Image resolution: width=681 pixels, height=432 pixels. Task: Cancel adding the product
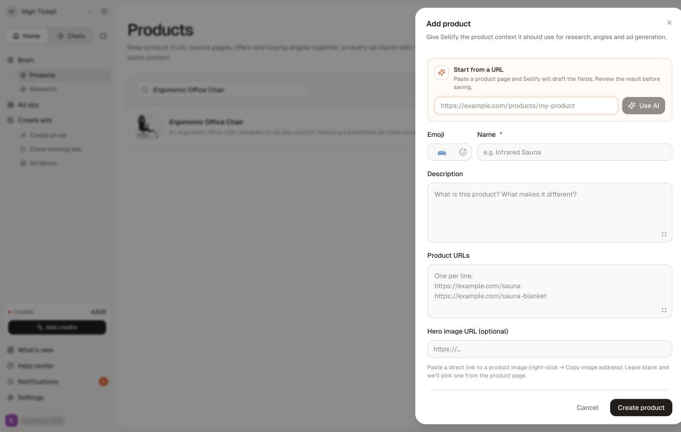tap(587, 408)
